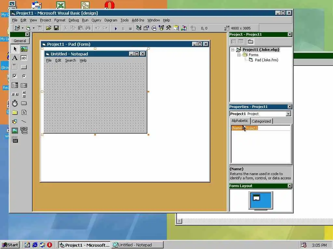Select the DriveListBox control tool
This screenshot has height=249, width=333.
point(24,103)
